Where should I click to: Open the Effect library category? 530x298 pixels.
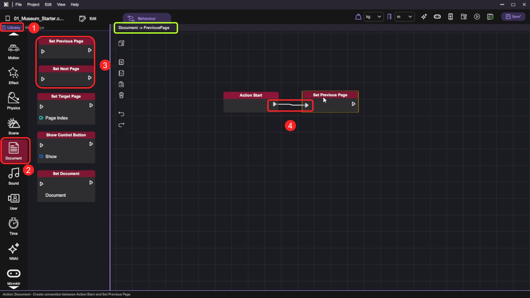(14, 76)
